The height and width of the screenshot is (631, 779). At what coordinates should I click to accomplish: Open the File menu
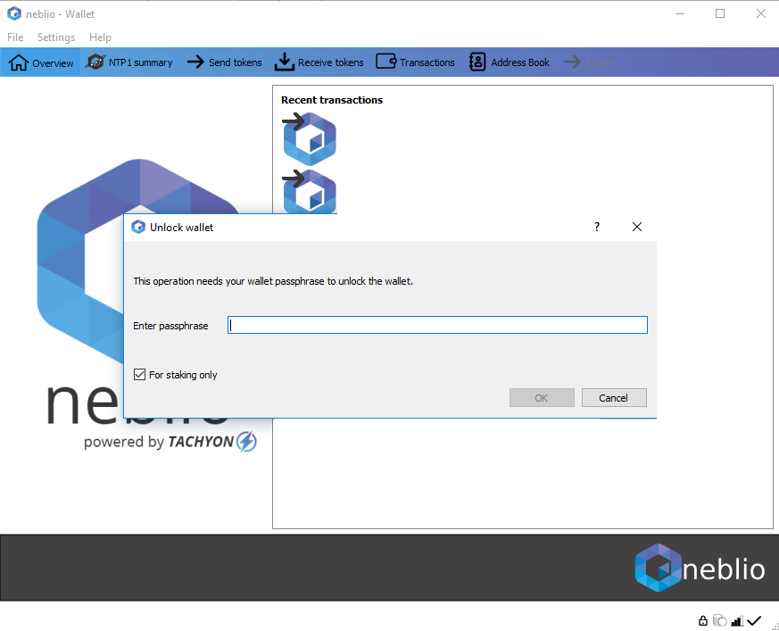point(15,37)
